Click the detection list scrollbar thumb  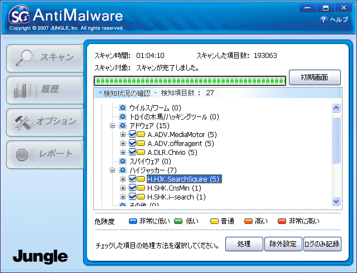[336, 140]
